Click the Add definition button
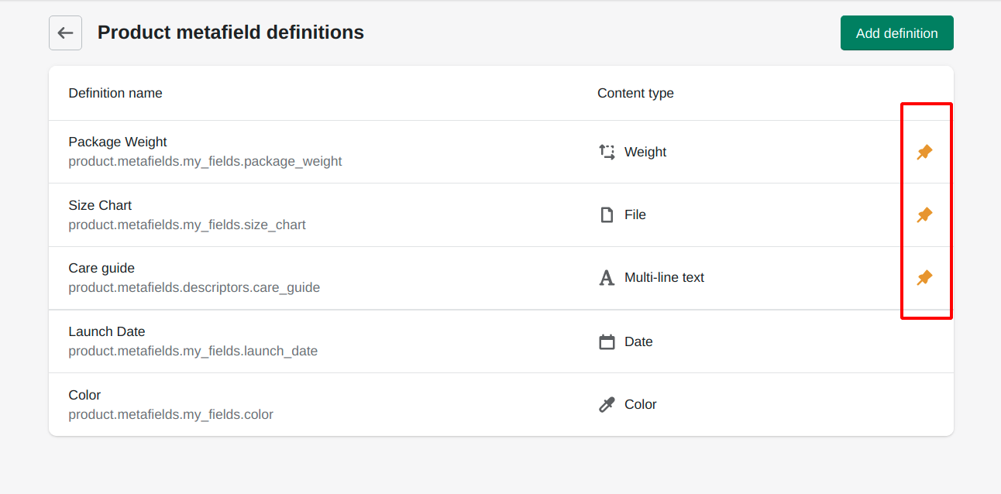Screen dimensions: 1001x494 coord(896,33)
